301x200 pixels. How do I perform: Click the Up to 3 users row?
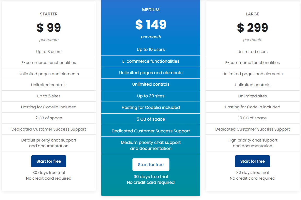coord(49,52)
